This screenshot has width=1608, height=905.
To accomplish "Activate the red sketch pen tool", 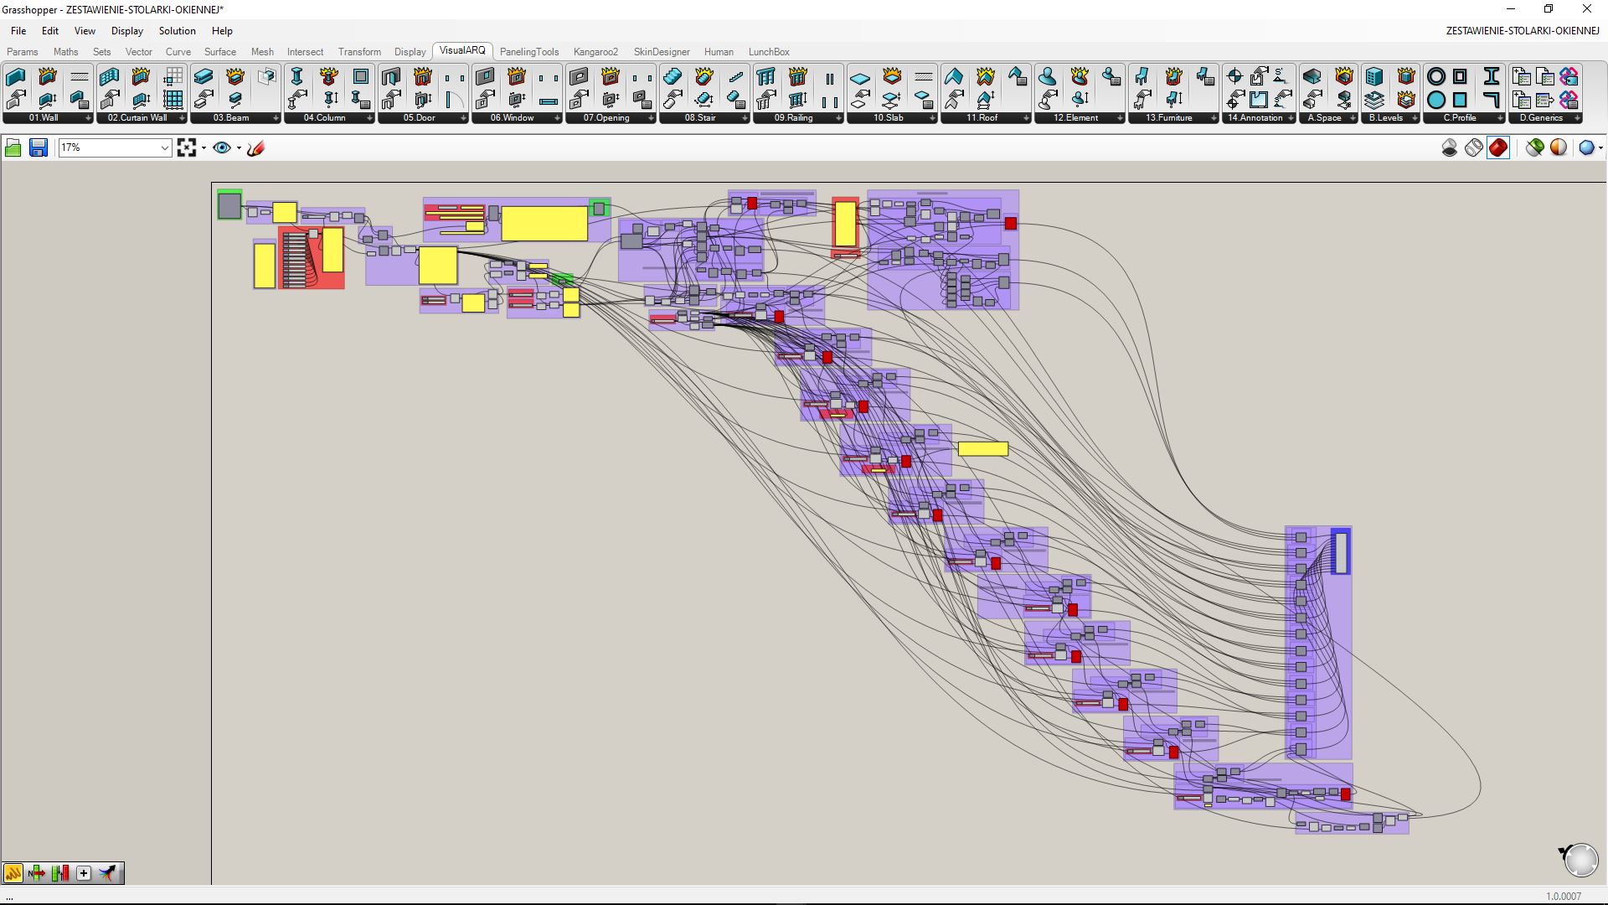I will click(256, 148).
